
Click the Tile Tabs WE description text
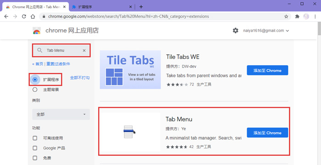204,76
